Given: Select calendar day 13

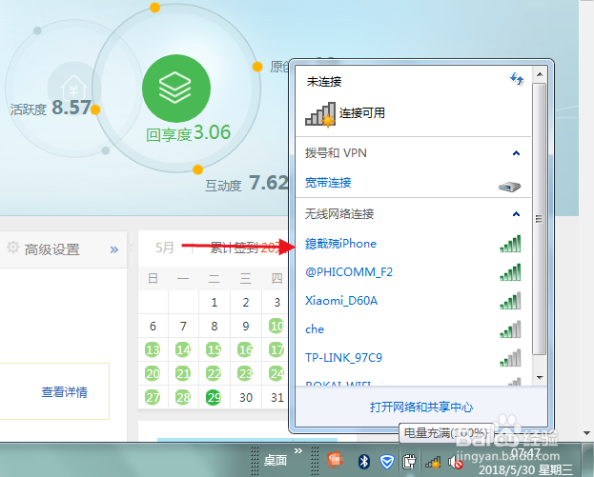Looking at the screenshot, I should pos(153,350).
